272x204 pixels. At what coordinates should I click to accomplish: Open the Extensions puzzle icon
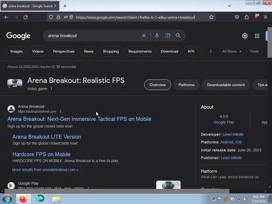pyautogui.click(x=246, y=17)
